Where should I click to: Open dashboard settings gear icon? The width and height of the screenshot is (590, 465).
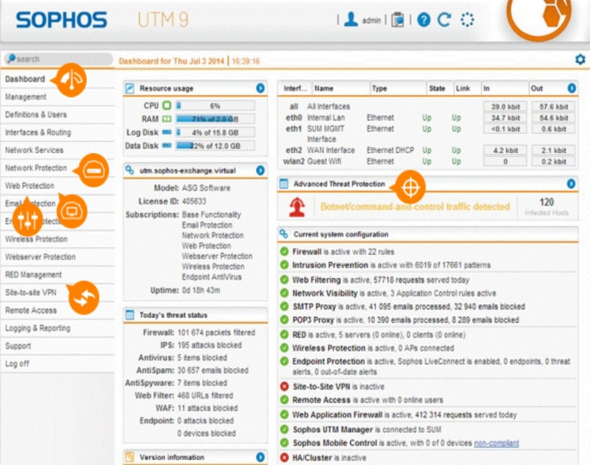click(x=580, y=59)
